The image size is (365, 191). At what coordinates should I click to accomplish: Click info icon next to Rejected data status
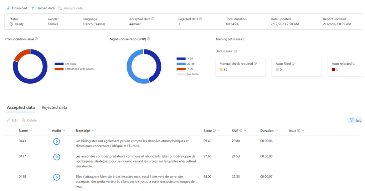201,19
